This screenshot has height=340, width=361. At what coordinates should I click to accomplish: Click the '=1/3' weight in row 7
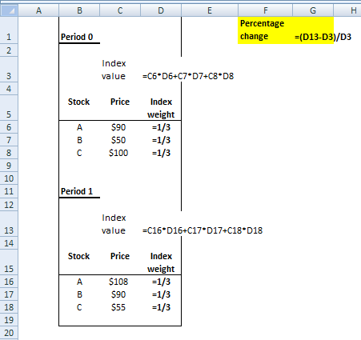click(x=161, y=140)
